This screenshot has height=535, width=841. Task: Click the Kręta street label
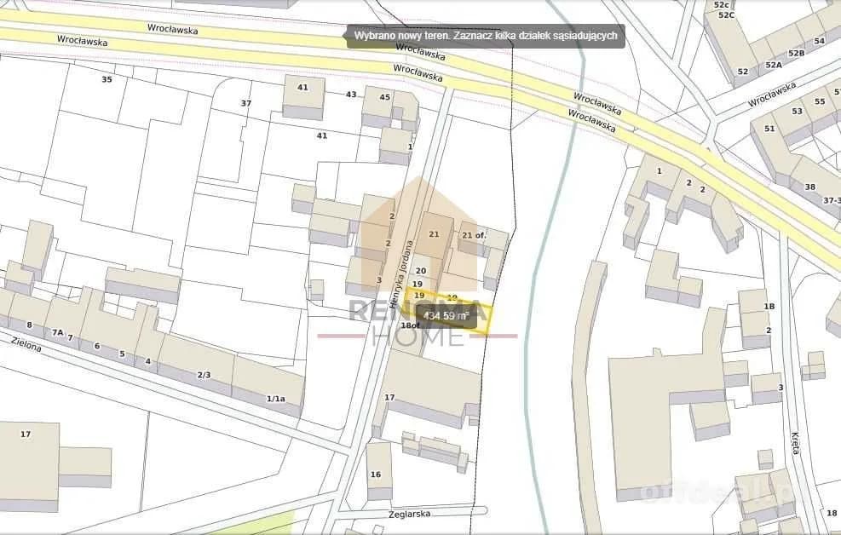point(795,443)
